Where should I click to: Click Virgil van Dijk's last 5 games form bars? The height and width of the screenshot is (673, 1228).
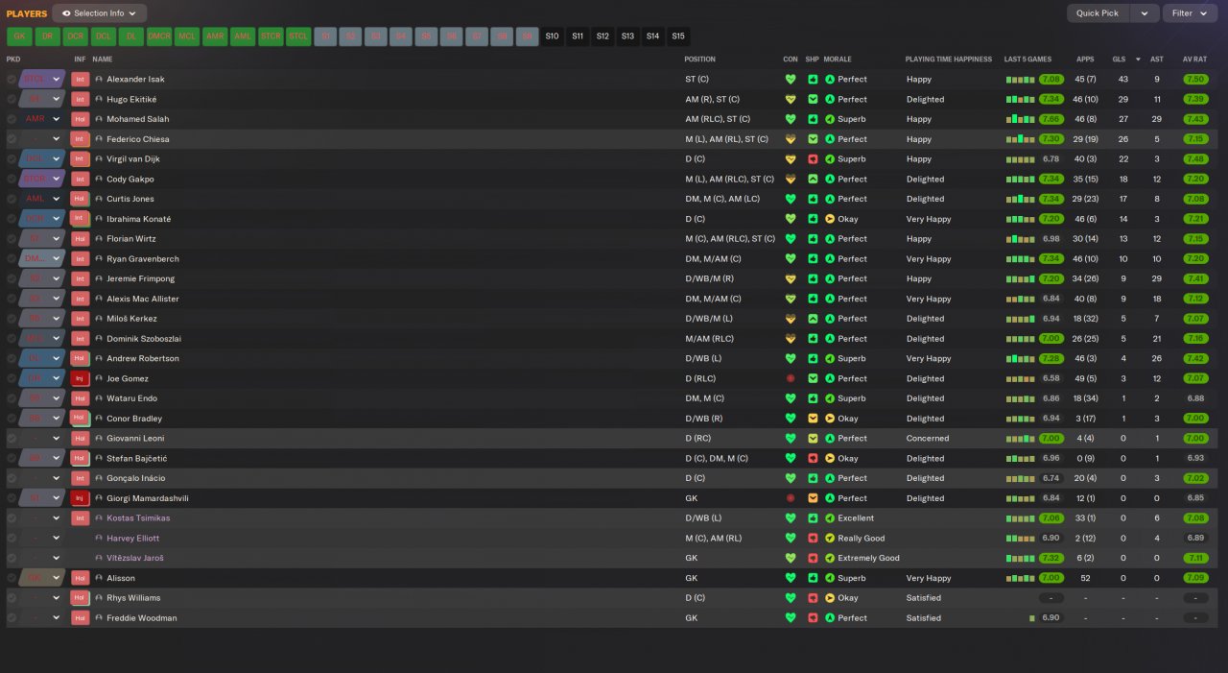(1020, 159)
